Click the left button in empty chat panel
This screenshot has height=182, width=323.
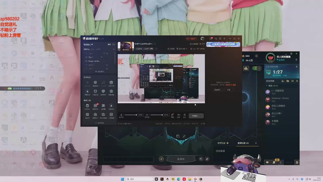(x=218, y=90)
